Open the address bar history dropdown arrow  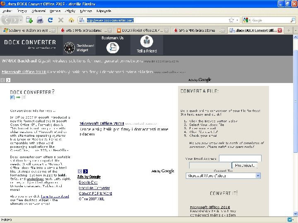coord(237,20)
